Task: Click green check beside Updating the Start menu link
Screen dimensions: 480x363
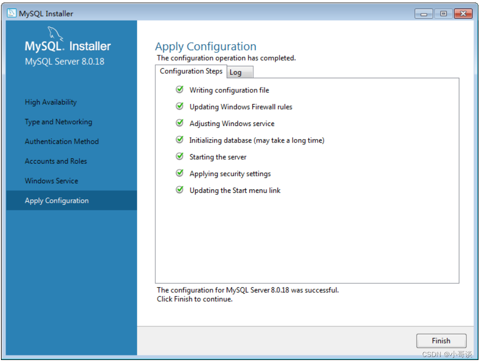Action: (x=180, y=190)
